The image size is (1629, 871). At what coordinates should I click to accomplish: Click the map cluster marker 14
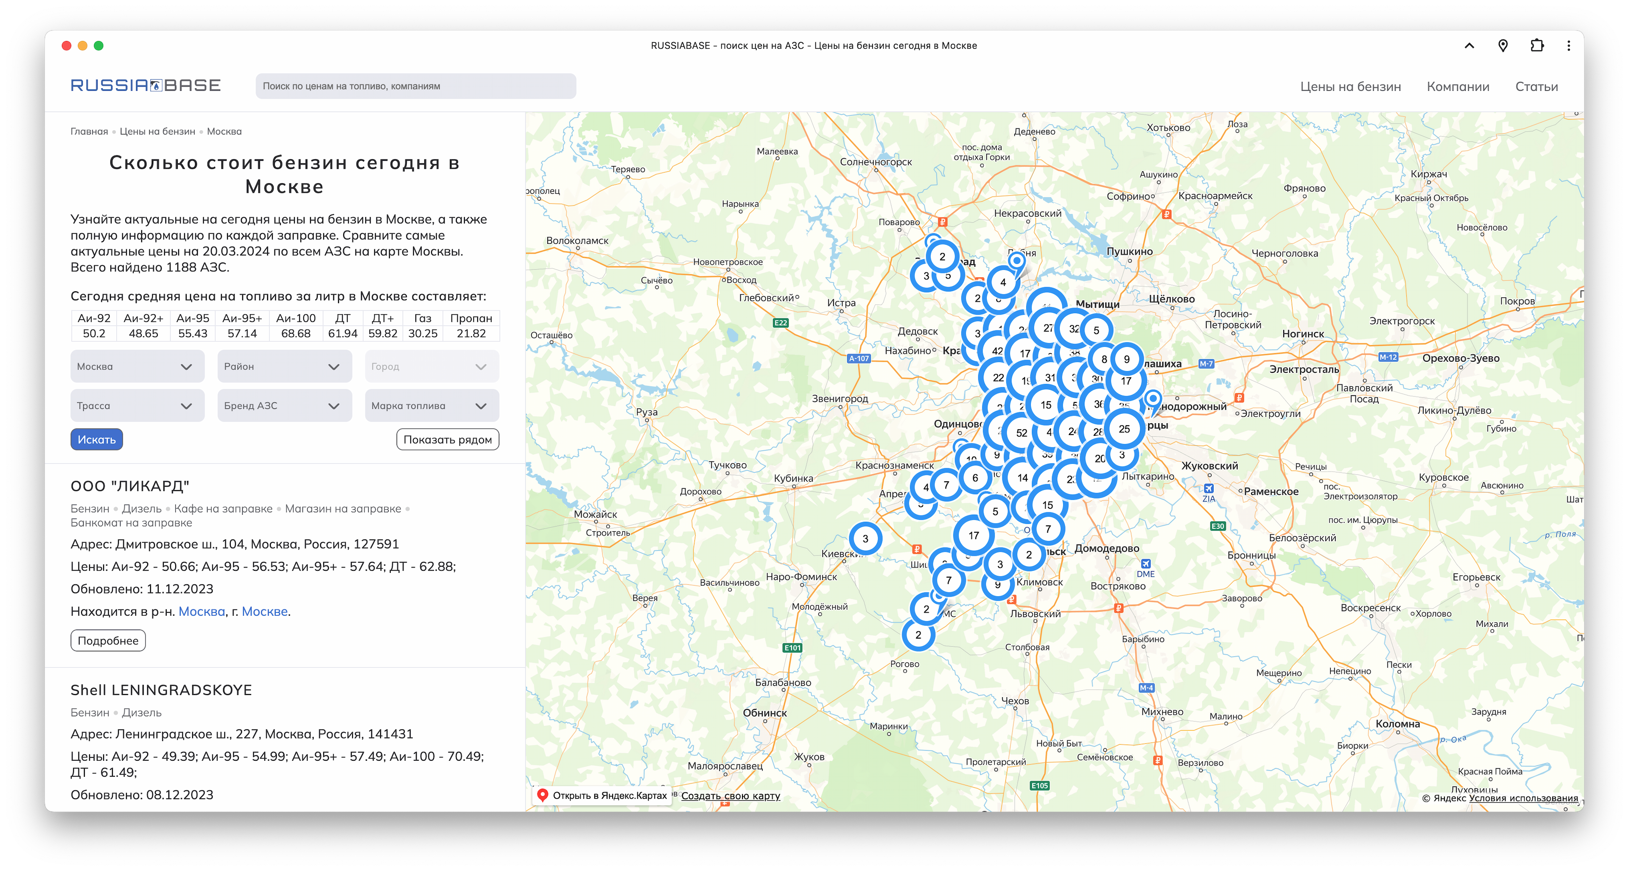[1022, 478]
